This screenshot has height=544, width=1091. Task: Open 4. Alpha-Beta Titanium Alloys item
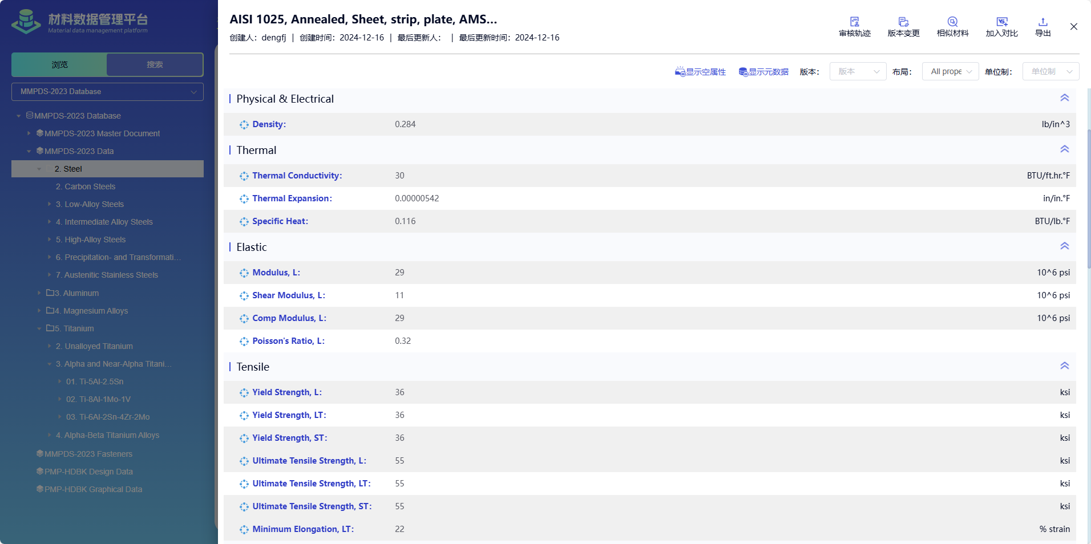[x=107, y=435]
